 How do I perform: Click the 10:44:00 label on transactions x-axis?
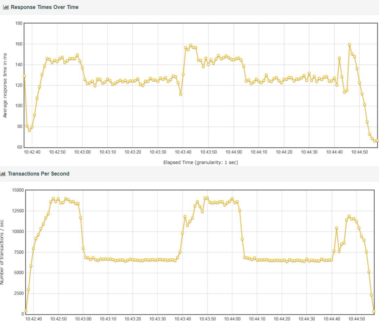point(232,319)
